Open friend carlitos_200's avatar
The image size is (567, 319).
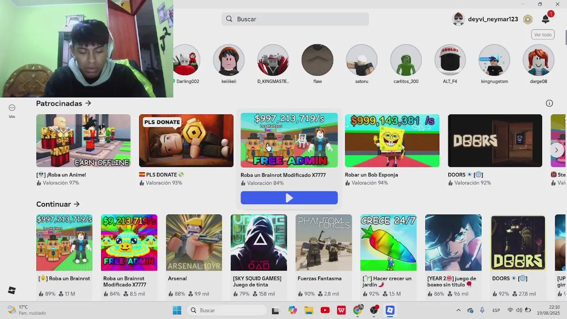coord(406,60)
